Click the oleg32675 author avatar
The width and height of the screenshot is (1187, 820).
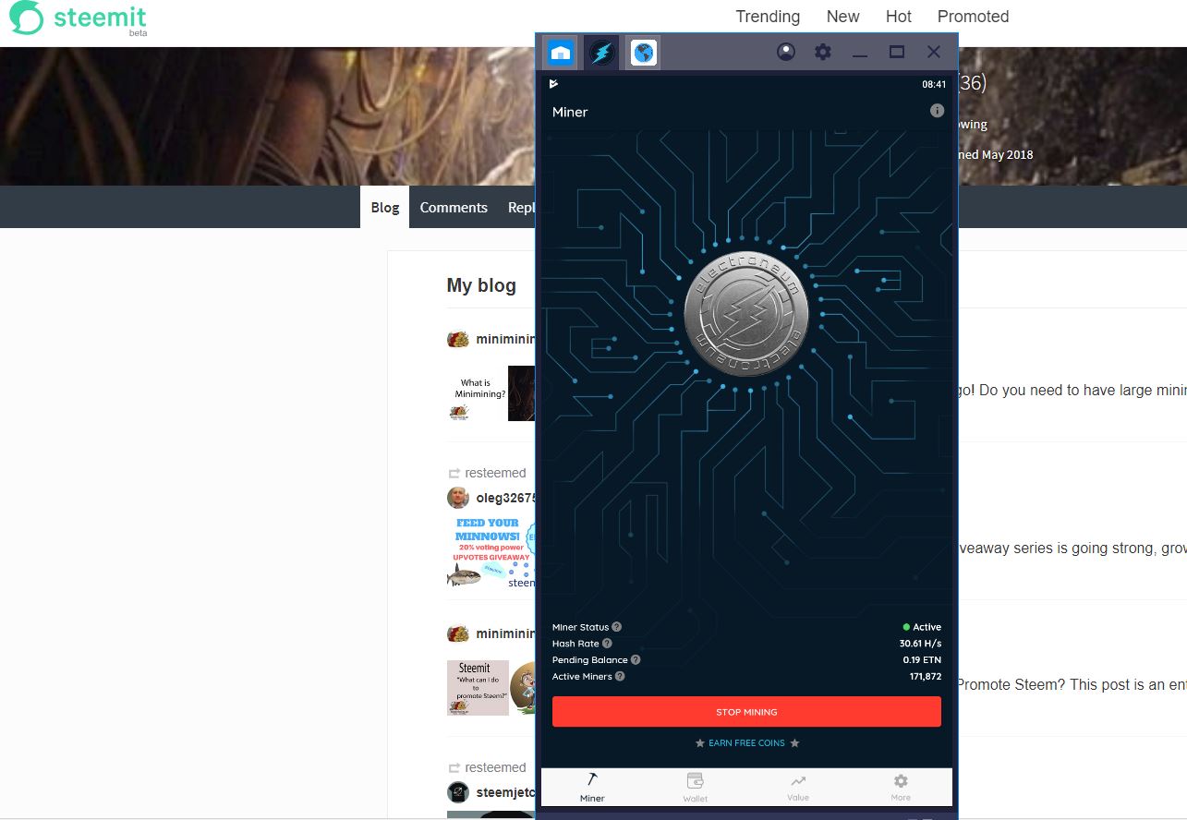pos(458,499)
